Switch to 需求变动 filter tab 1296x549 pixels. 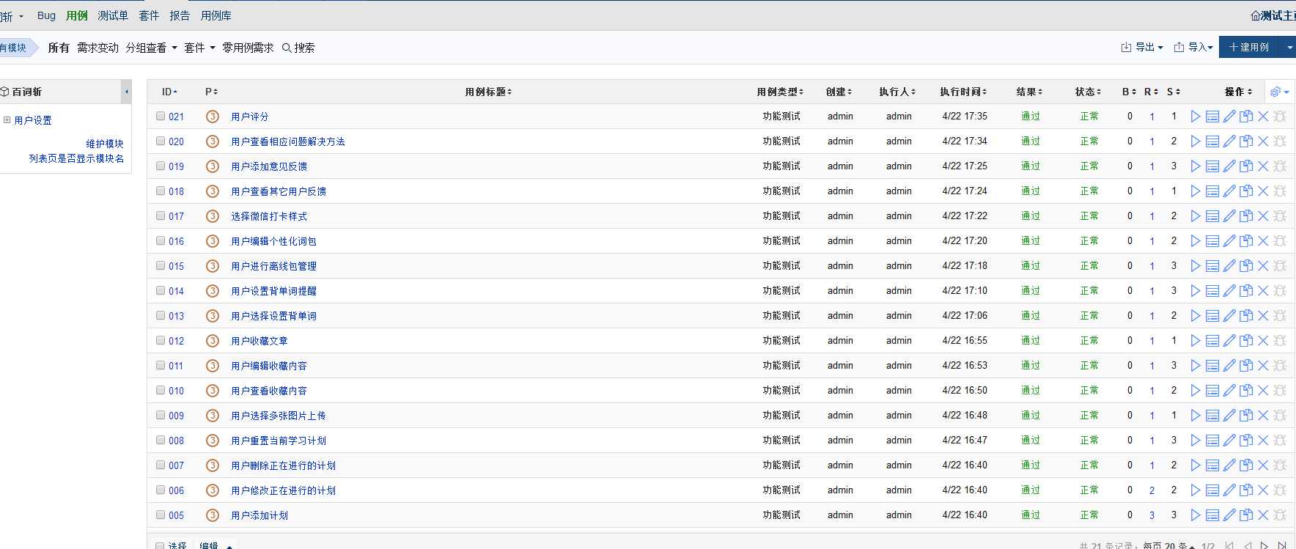click(x=97, y=48)
